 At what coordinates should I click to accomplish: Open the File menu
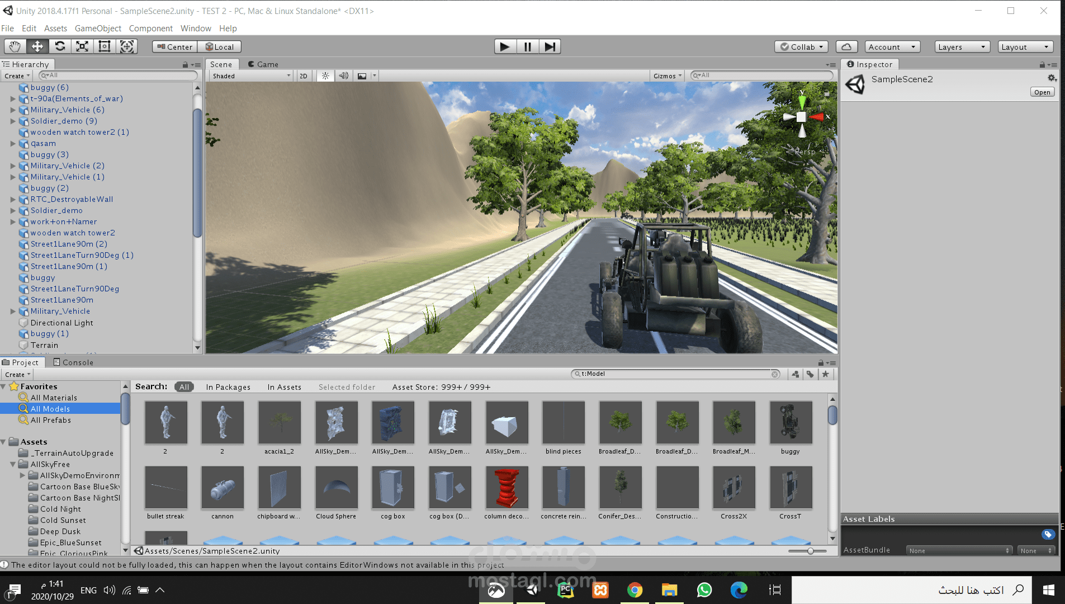pyautogui.click(x=8, y=29)
